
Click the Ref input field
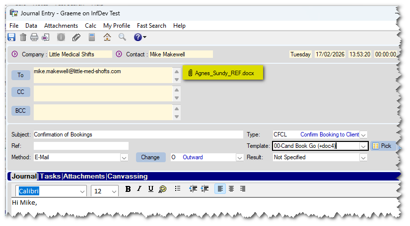81,146
